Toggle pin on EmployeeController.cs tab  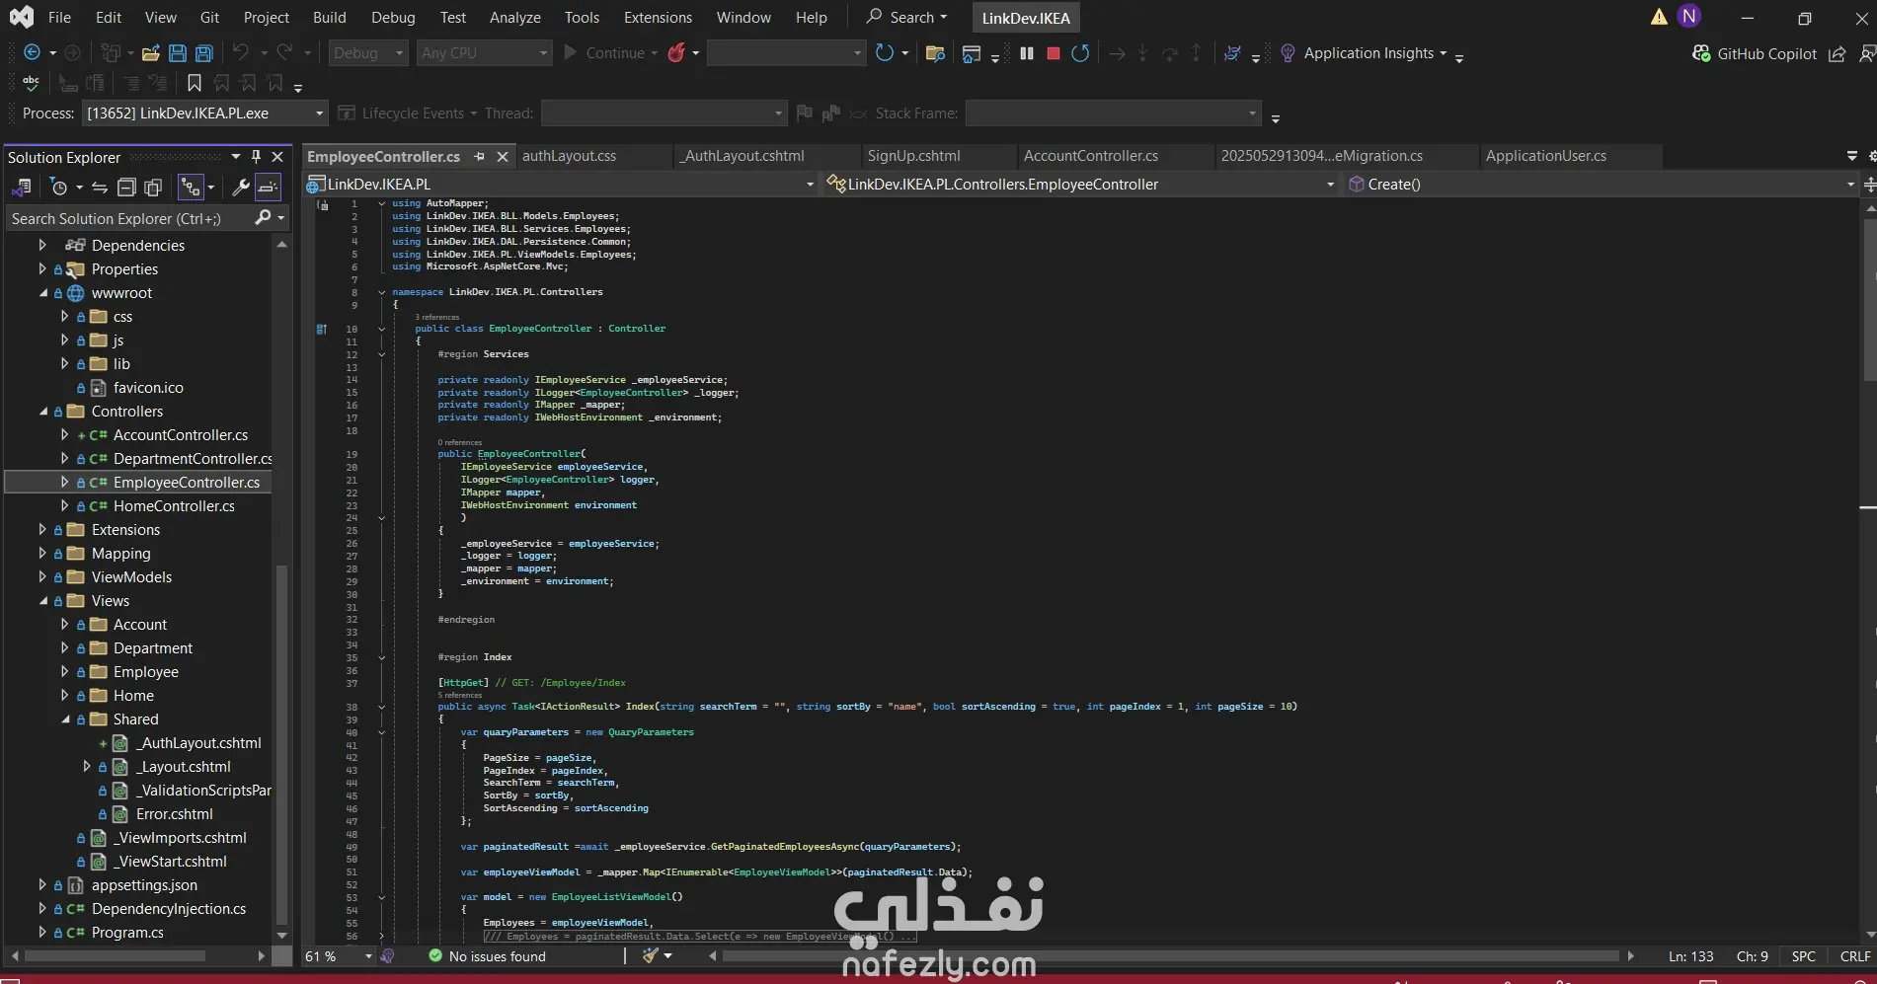(480, 157)
